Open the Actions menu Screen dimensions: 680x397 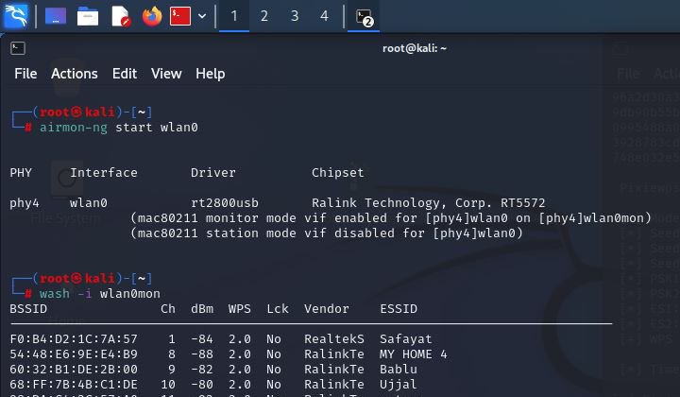(x=75, y=74)
